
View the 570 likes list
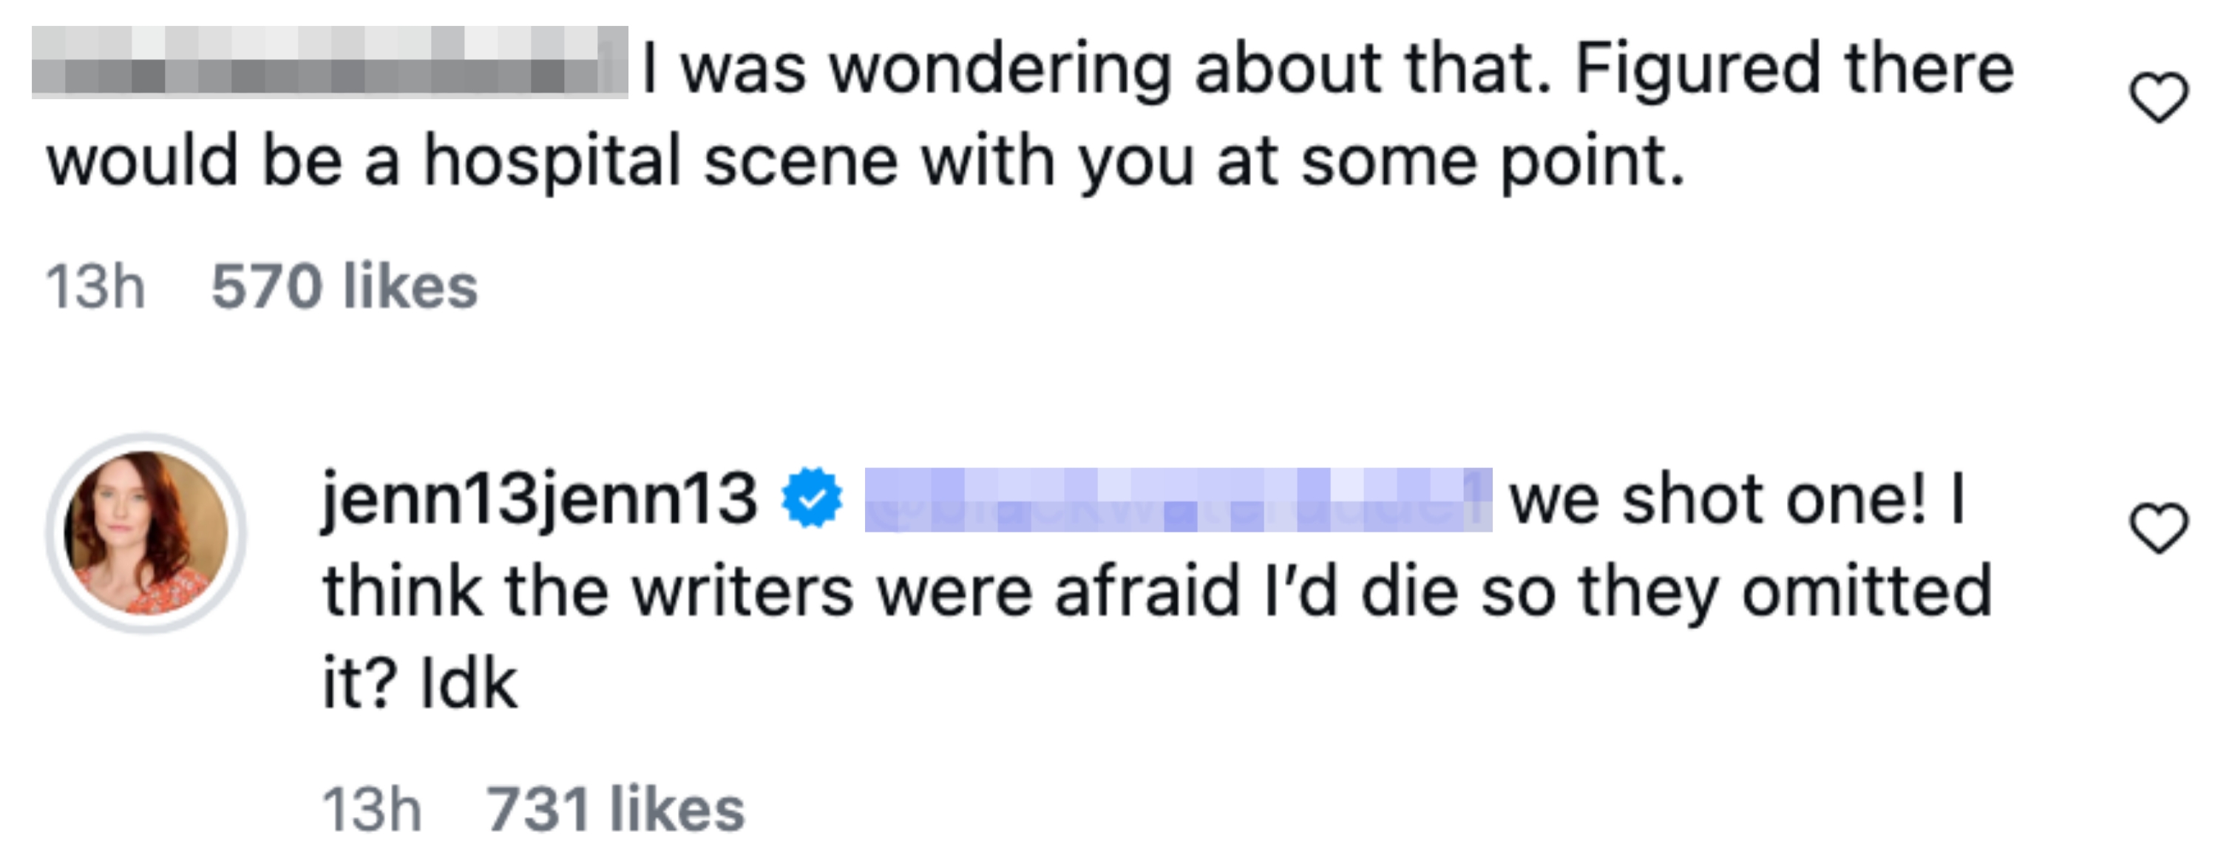click(345, 286)
